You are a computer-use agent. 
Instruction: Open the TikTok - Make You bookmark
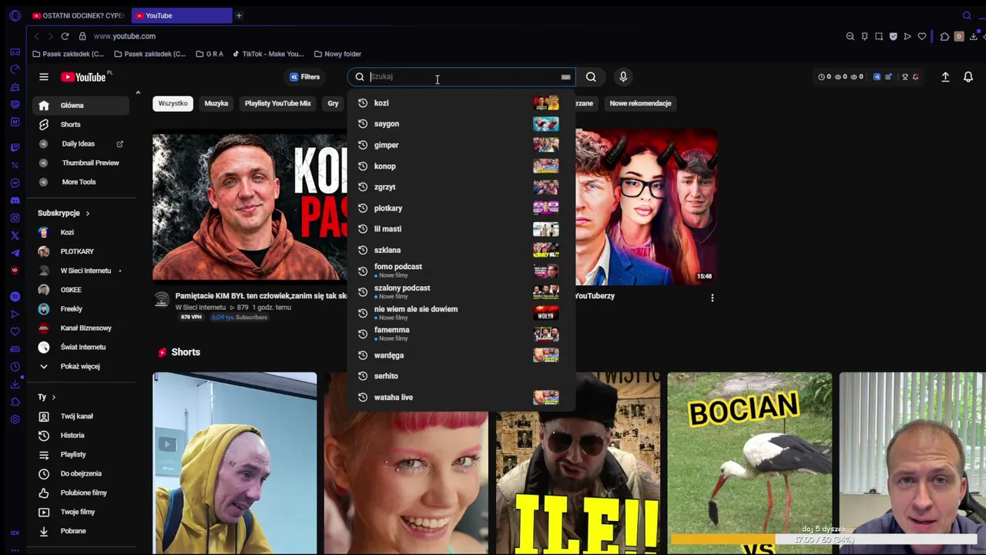pyautogui.click(x=269, y=54)
